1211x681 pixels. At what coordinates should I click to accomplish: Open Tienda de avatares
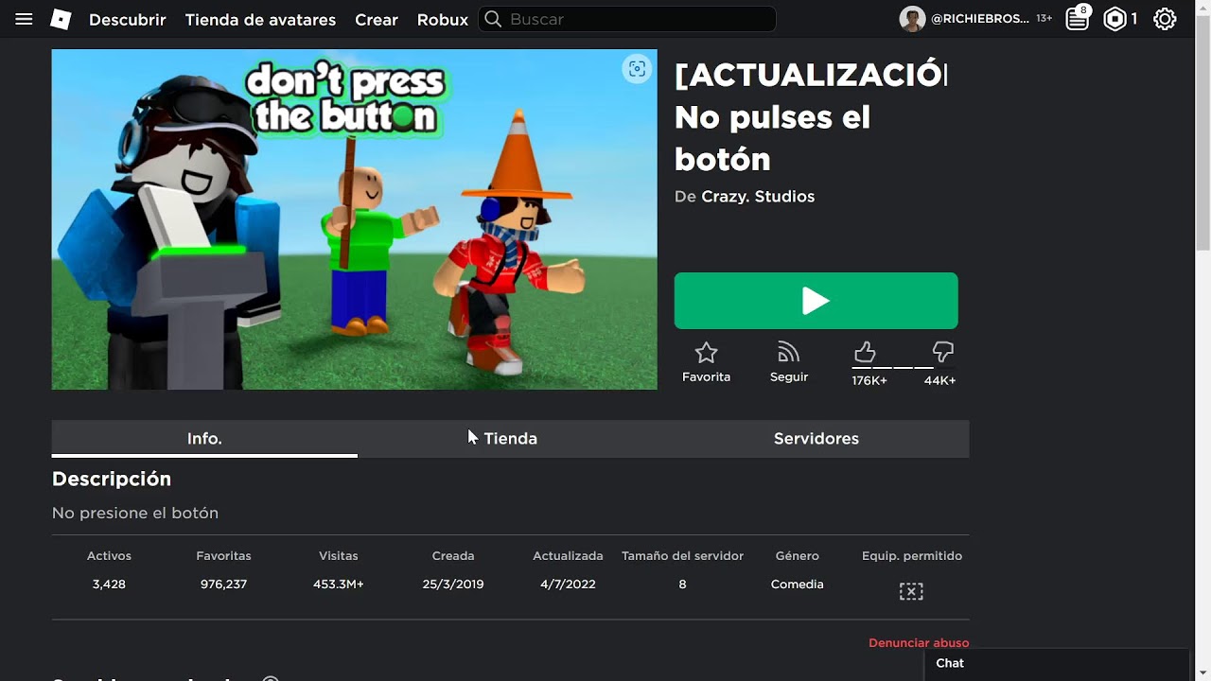(260, 19)
